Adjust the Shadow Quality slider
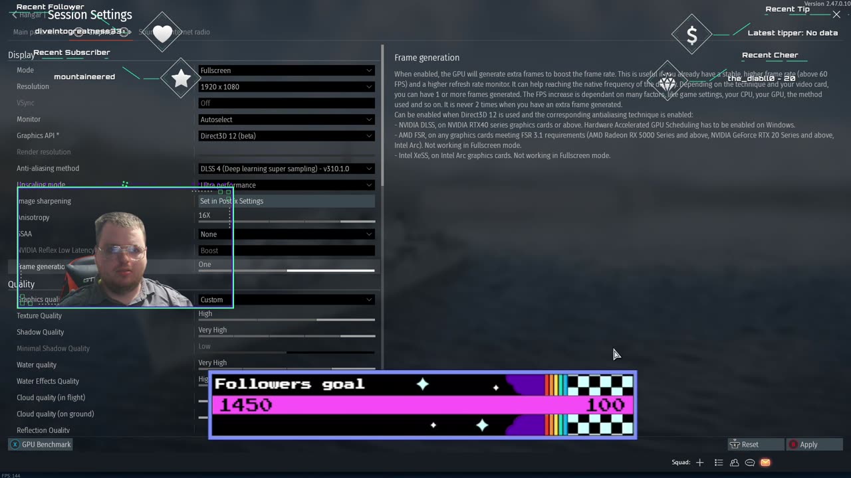 (x=287, y=335)
